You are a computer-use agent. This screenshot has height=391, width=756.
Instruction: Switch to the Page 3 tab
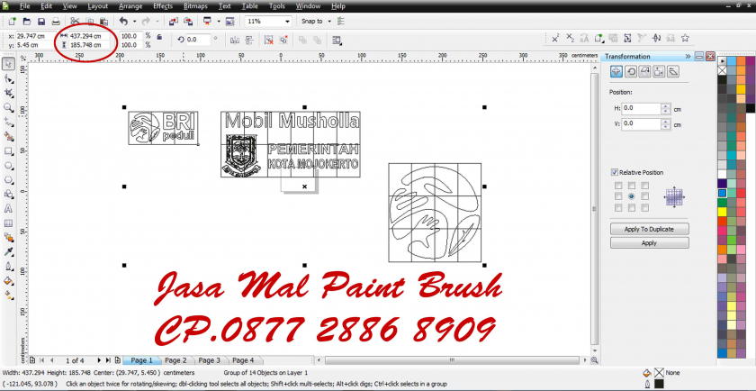[x=209, y=360]
